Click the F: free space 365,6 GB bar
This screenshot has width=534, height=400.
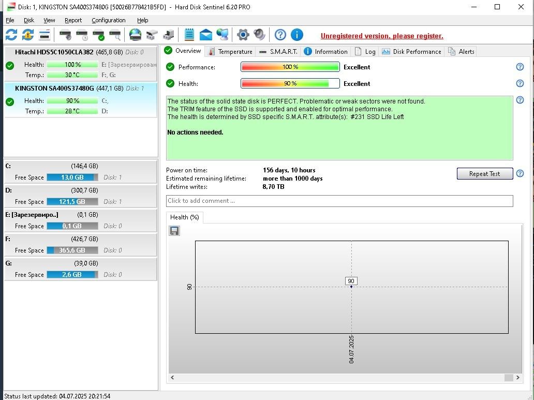coord(72,250)
